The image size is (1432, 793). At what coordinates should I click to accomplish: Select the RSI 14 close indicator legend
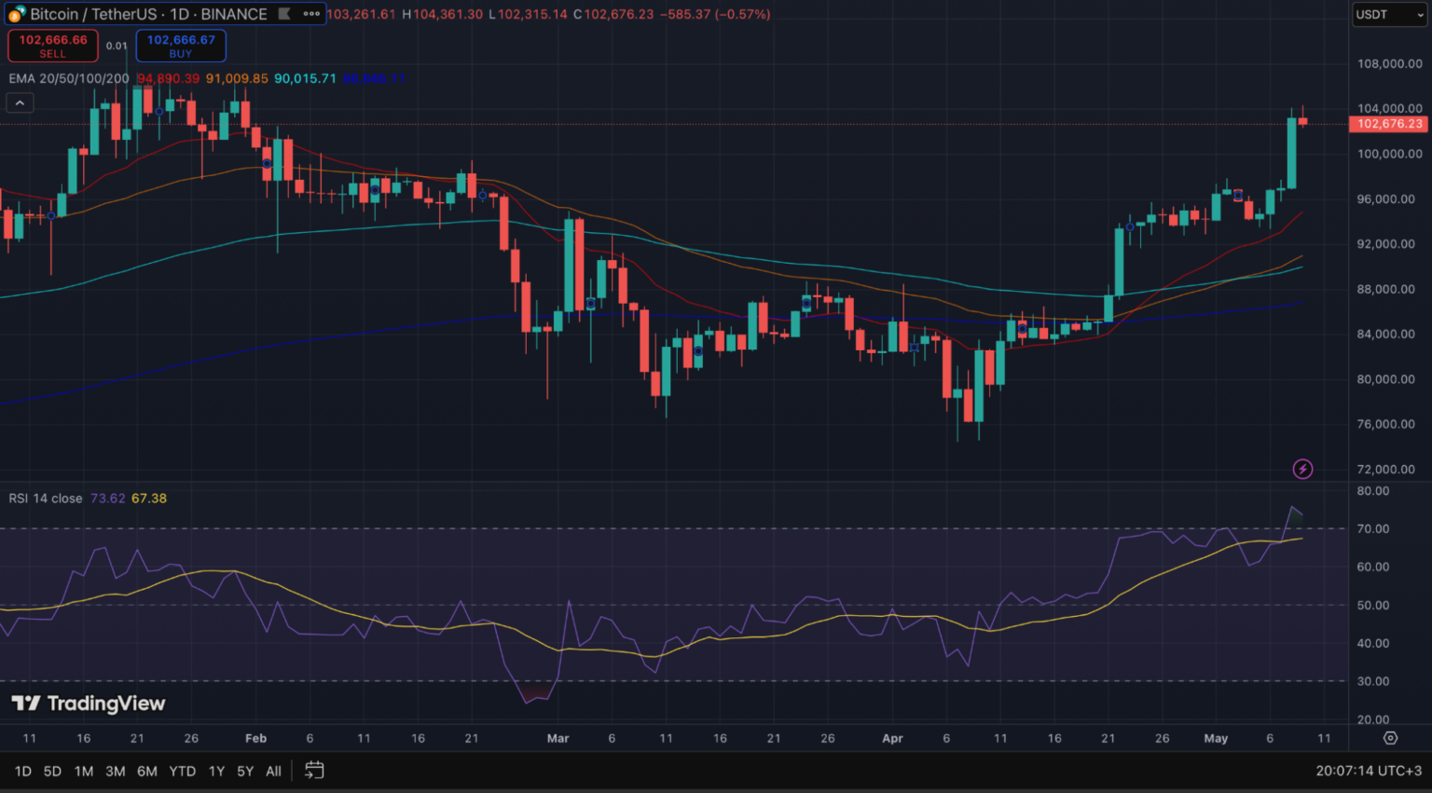pyautogui.click(x=46, y=499)
